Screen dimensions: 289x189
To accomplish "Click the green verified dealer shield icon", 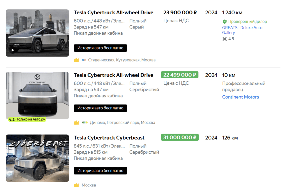I will [x=225, y=22].
